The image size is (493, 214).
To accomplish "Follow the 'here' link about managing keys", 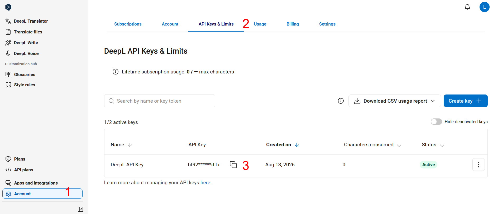I will pyautogui.click(x=205, y=183).
